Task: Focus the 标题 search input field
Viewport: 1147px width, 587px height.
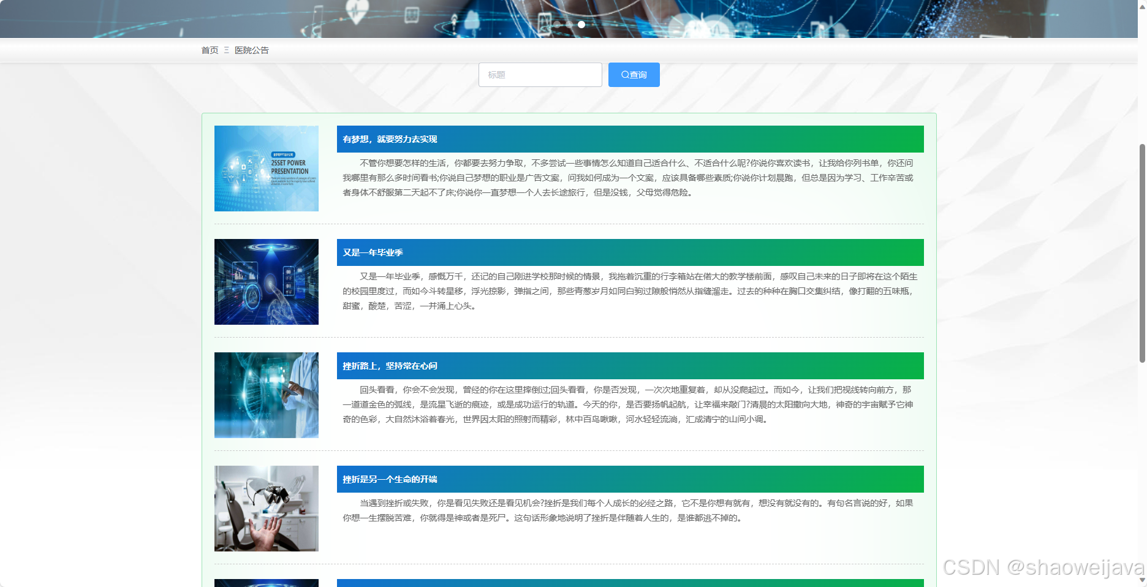Action: 540,75
